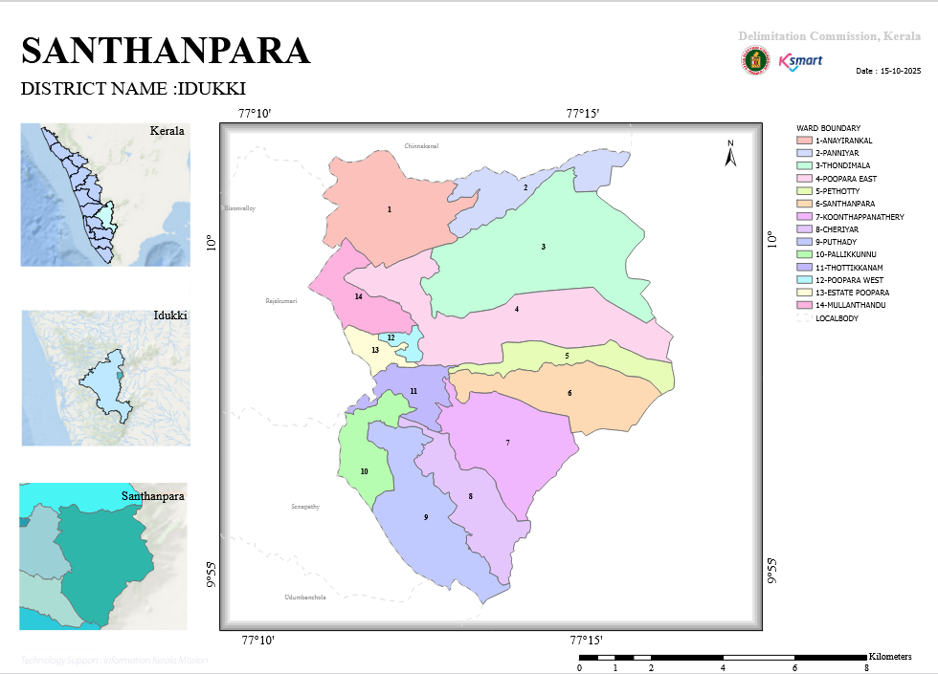This screenshot has width=938, height=674.
Task: Click the LOCALBODY dashed legend symbol
Action: [804, 317]
